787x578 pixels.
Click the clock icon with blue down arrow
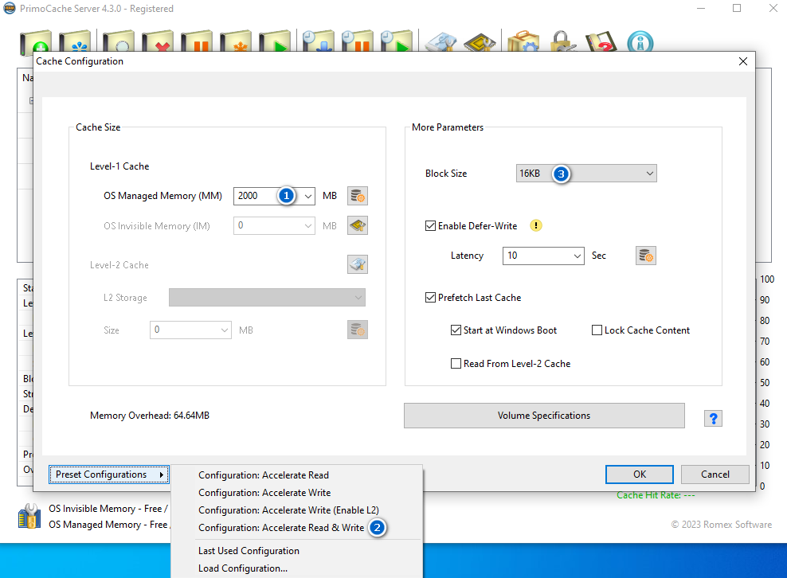point(318,41)
